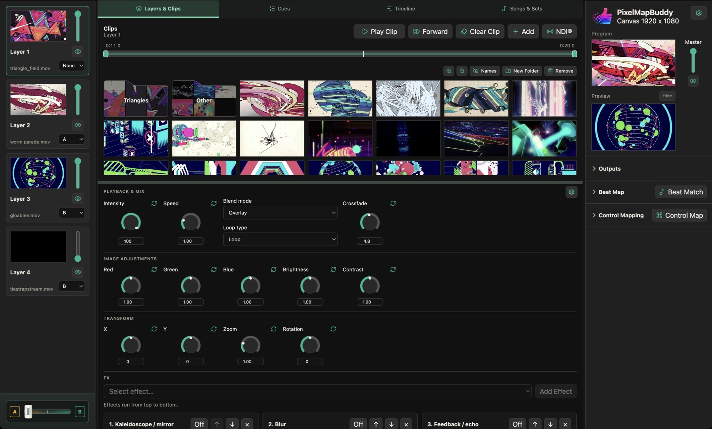Click the Intensity value field showing 100
This screenshot has width=712, height=429.
coord(131,241)
